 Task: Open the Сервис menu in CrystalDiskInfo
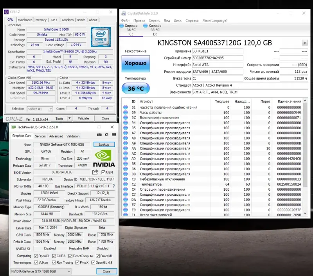pos(154,20)
